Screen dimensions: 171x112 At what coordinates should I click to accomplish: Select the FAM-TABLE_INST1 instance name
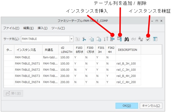coord(28,63)
